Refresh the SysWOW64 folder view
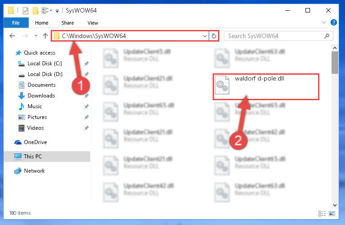Viewport: 345px width, 225px height. tap(214, 36)
